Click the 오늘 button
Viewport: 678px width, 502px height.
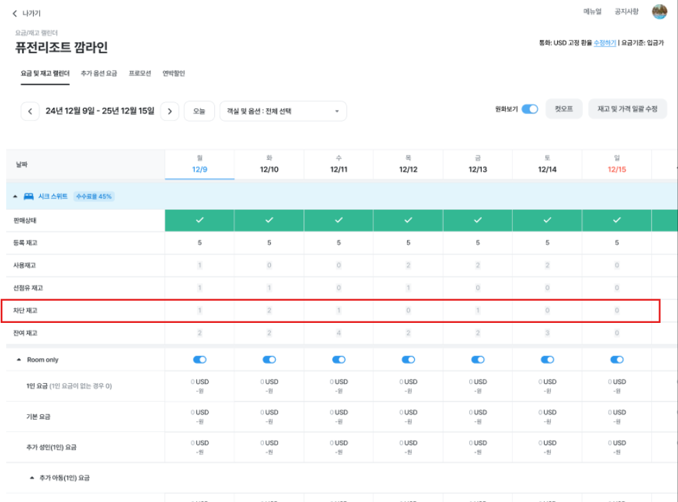coord(199,111)
